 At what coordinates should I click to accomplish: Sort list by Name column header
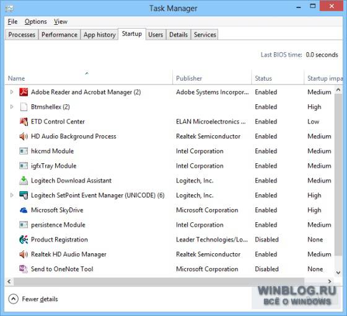89,78
